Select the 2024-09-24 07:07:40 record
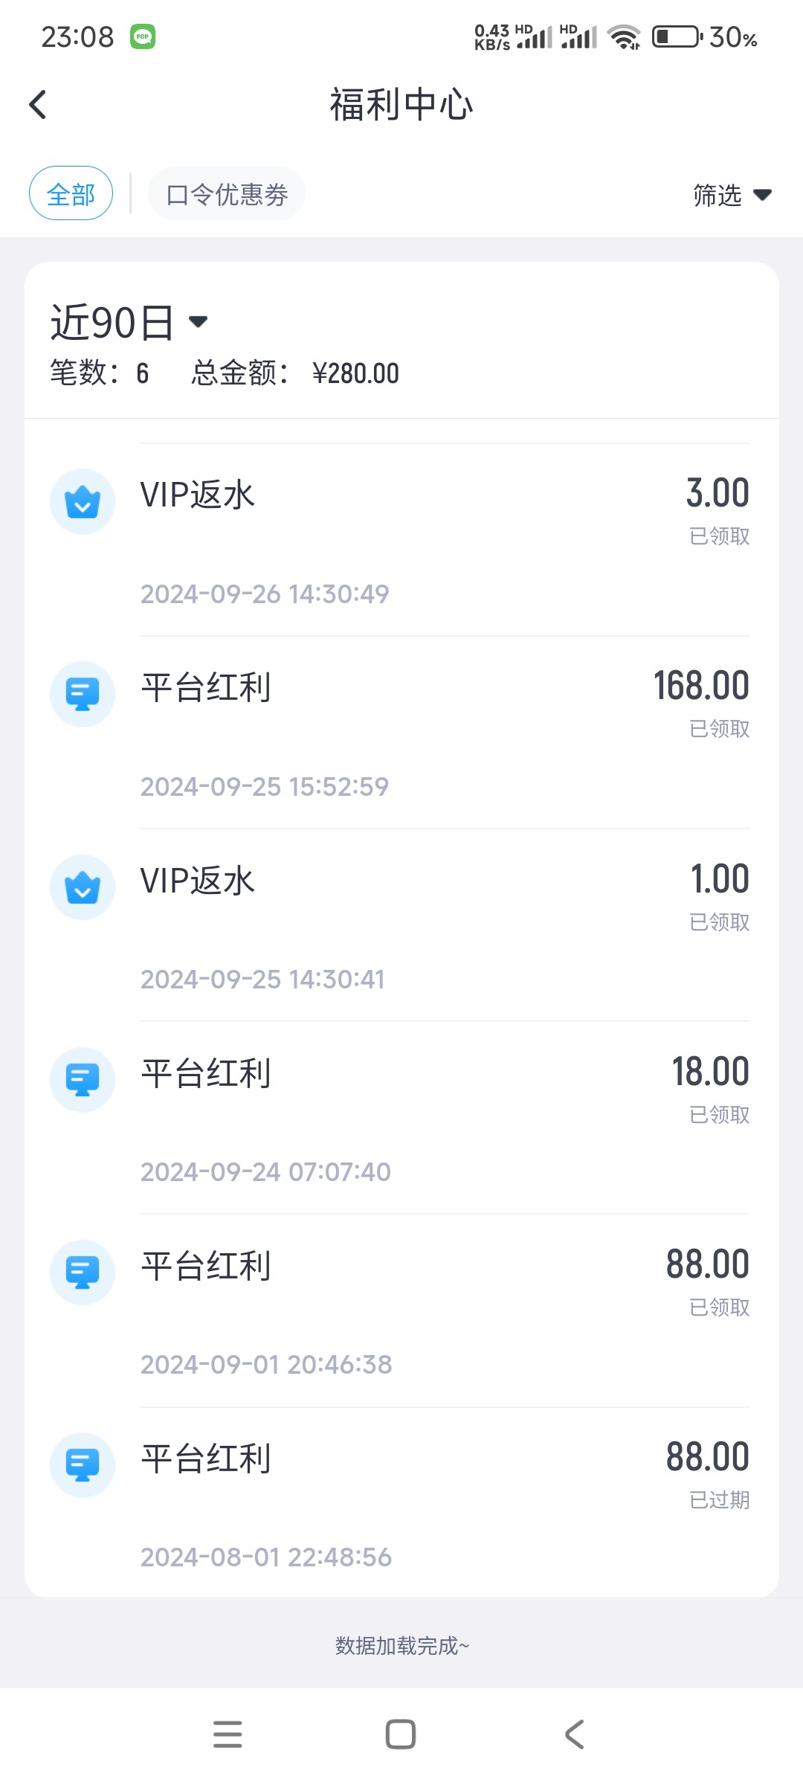Screen dimensions: 803x1785 tap(445, 1116)
